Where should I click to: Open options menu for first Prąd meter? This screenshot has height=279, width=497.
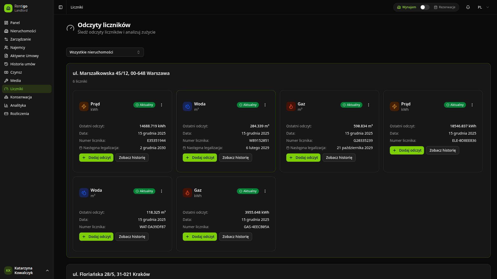[162, 105]
